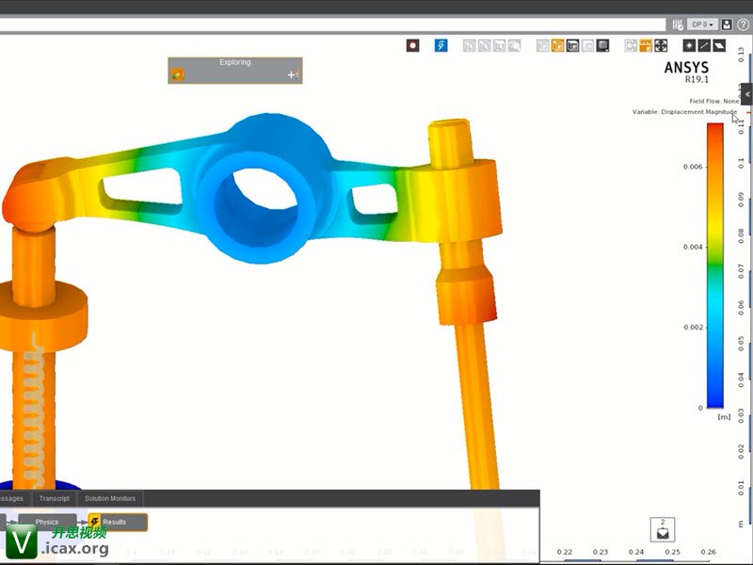Screen dimensions: 753x565
Task: Expand the collapsed side panel with the double-chevron
Action: click(746, 94)
